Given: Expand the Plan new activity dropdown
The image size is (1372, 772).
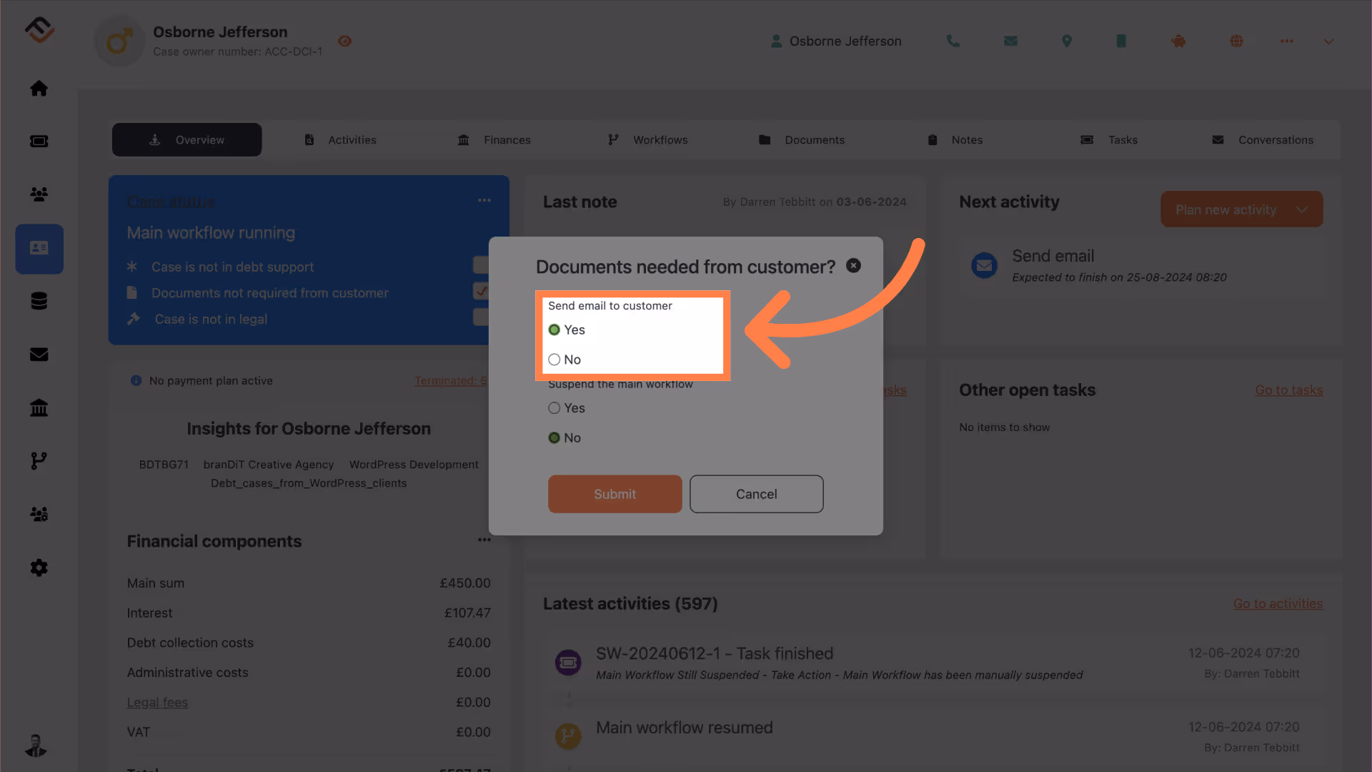Looking at the screenshot, I should pyautogui.click(x=1302, y=209).
